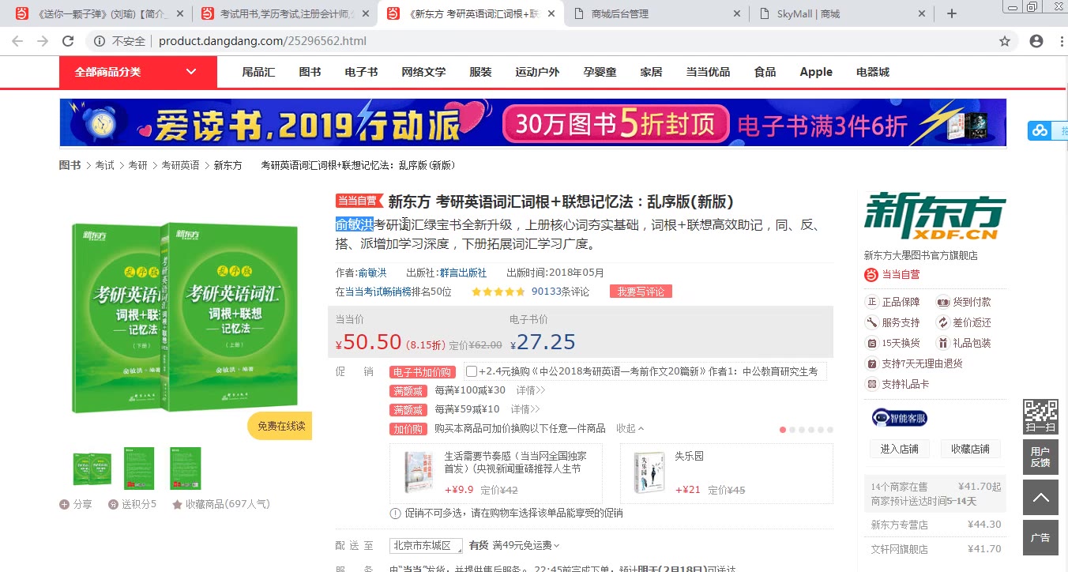Expand 详情 for 每满¥100减¥30
This screenshot has width=1068, height=572.
click(531, 390)
